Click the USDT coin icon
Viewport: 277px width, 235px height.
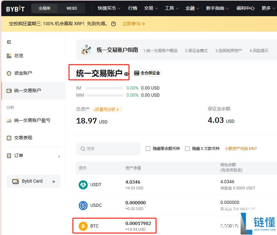pyautogui.click(x=83, y=185)
